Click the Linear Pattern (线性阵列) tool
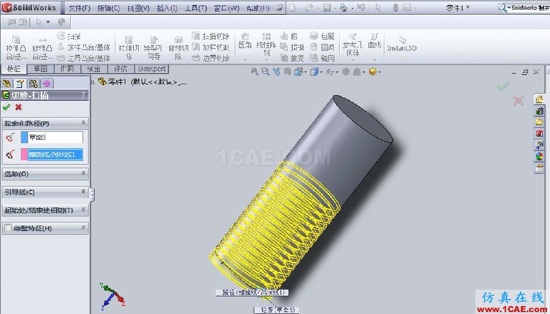The image size is (550, 314). [266, 44]
